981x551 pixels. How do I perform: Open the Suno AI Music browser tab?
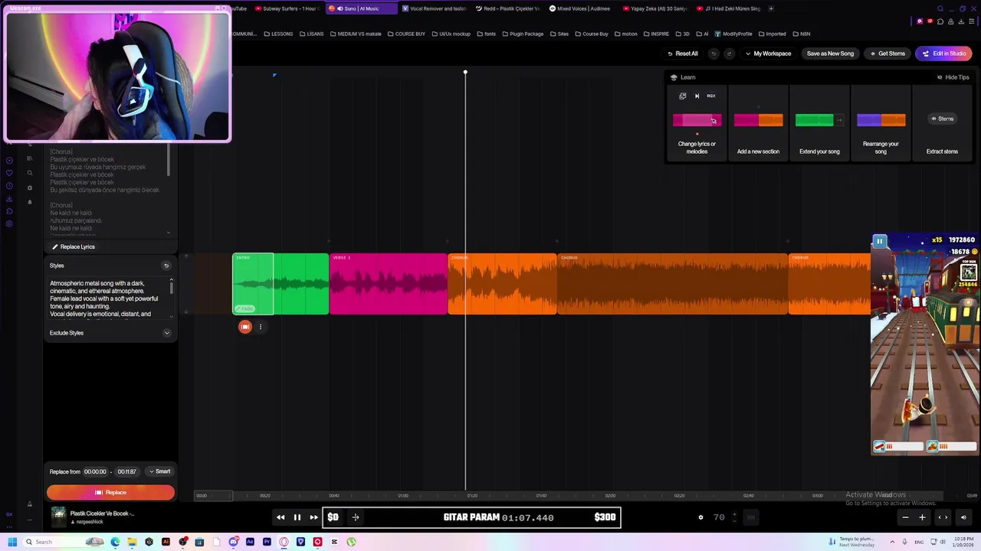(360, 8)
